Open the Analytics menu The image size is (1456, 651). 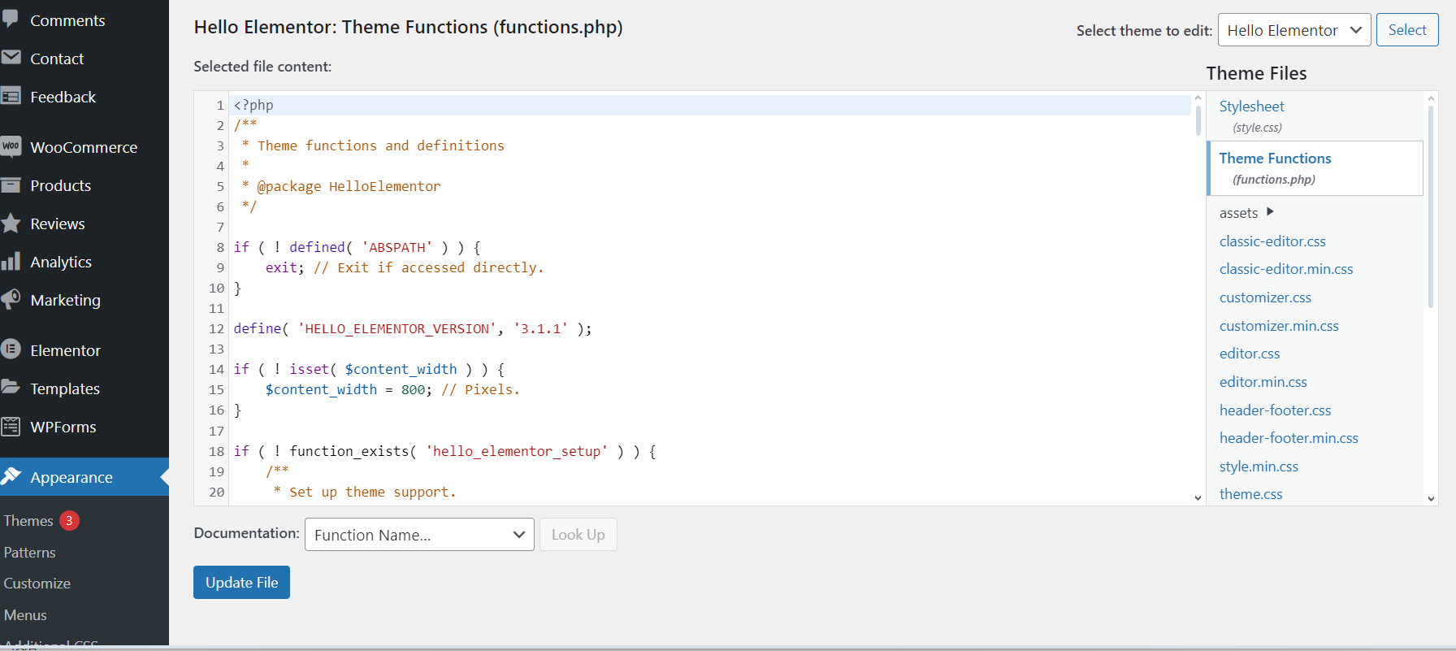61,262
